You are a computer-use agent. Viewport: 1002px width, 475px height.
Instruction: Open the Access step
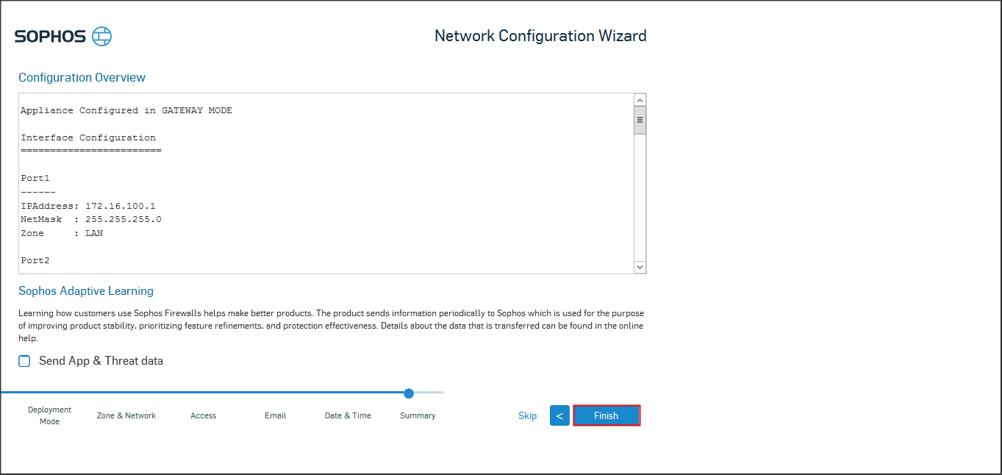click(203, 415)
